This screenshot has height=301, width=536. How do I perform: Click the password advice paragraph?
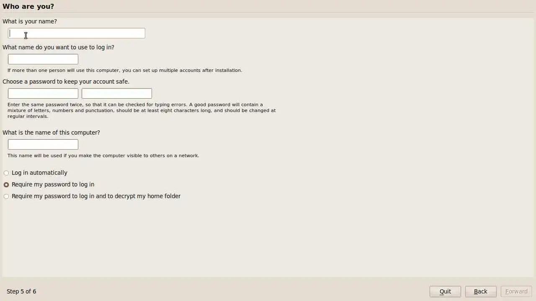pyautogui.click(x=142, y=110)
